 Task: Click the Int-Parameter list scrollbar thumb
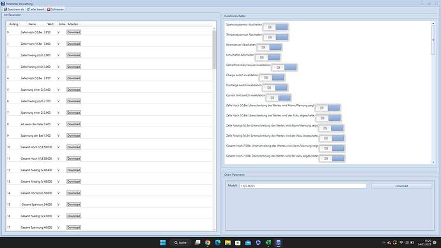[x=214, y=49]
